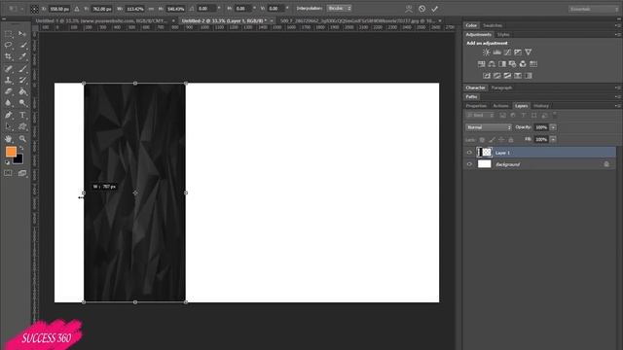The height and width of the screenshot is (350, 623).
Task: Select the Clone Stamp tool
Action: point(9,80)
